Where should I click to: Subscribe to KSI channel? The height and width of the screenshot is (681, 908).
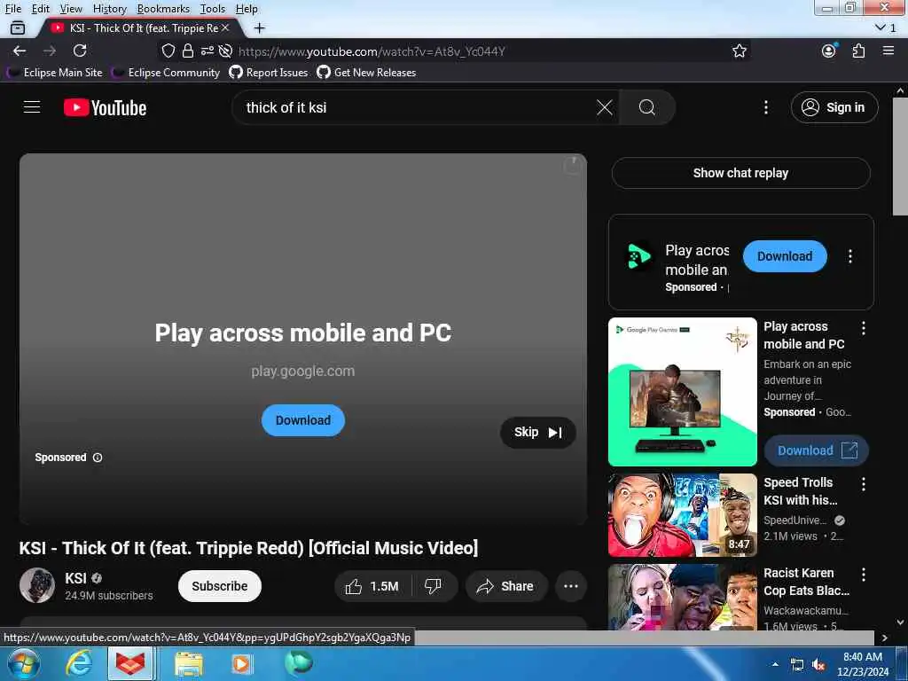coord(220,586)
